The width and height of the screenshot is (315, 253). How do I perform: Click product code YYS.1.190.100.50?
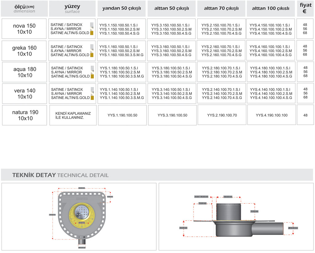(x=122, y=115)
